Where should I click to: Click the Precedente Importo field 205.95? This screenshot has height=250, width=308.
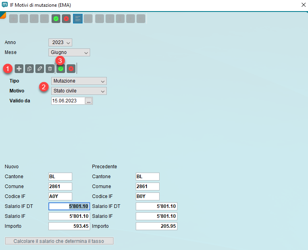[x=156, y=226]
